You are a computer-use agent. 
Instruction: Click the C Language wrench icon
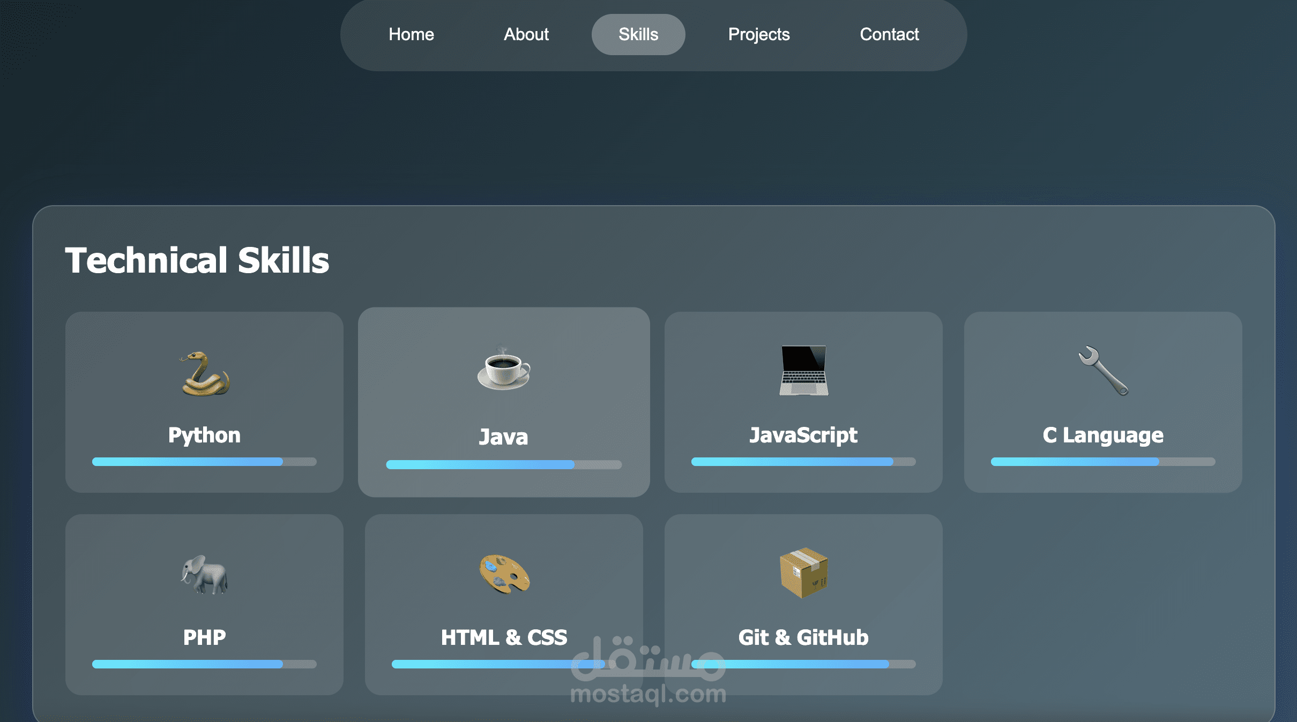tap(1103, 371)
